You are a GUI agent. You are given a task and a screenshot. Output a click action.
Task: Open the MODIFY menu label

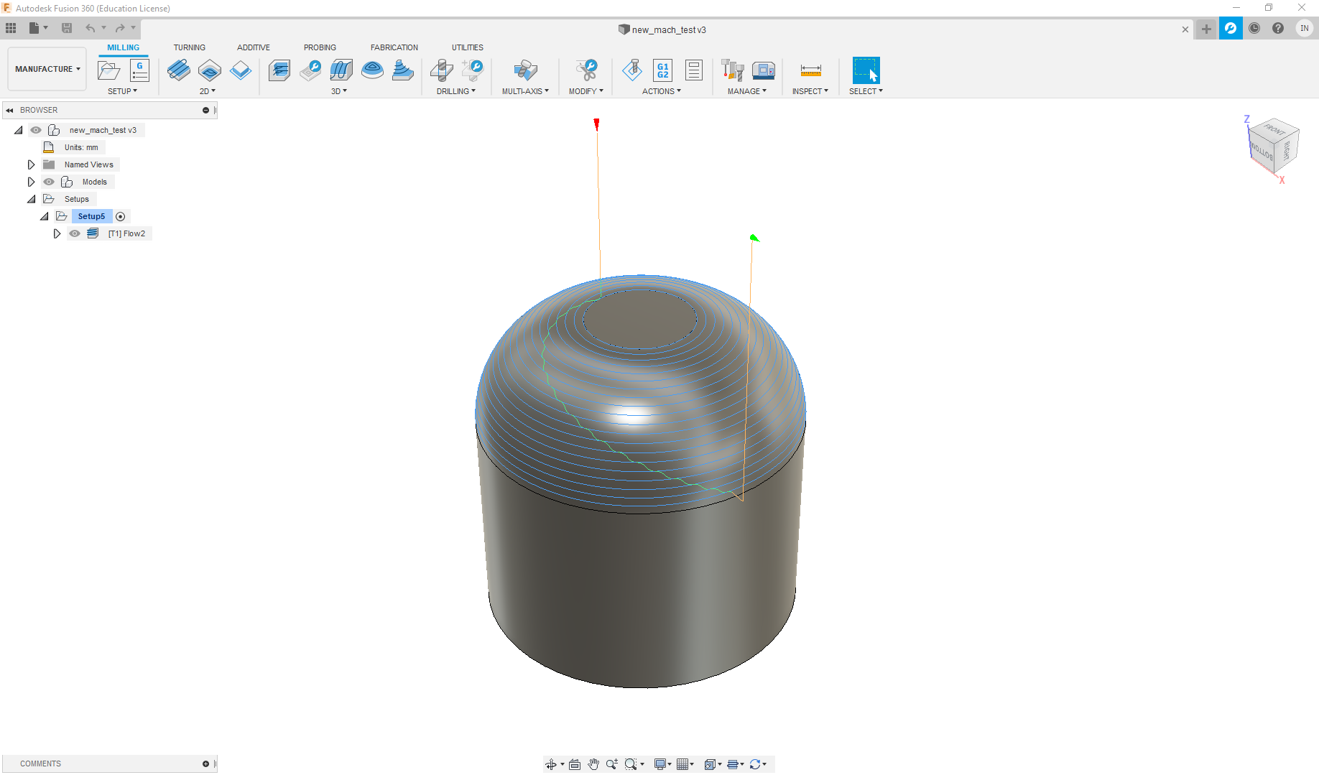[586, 91]
